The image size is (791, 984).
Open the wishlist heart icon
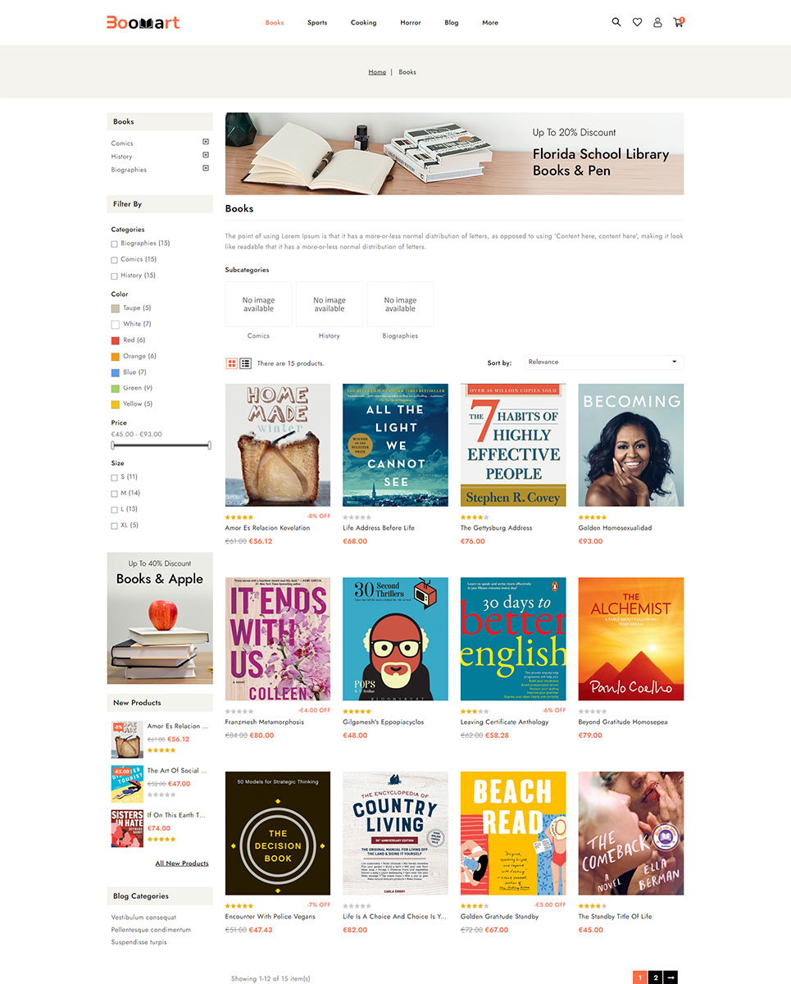(637, 22)
